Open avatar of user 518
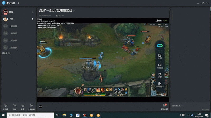 (x=5, y=19)
